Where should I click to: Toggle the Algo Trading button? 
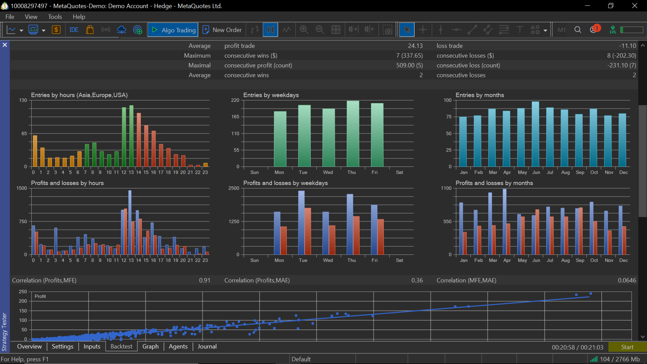tap(173, 30)
